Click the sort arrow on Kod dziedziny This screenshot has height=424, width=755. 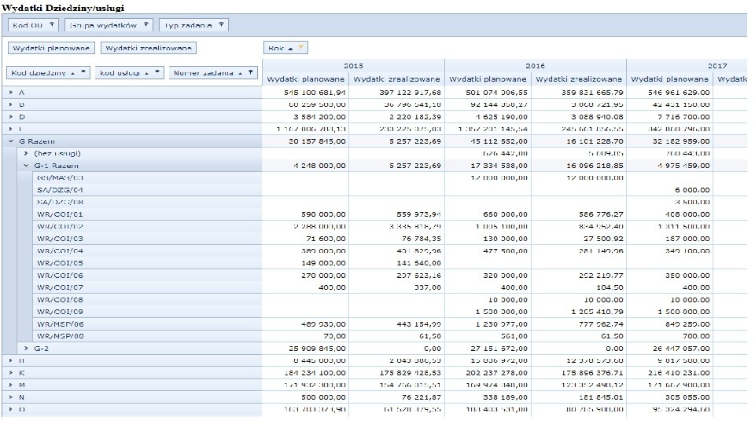coord(72,73)
